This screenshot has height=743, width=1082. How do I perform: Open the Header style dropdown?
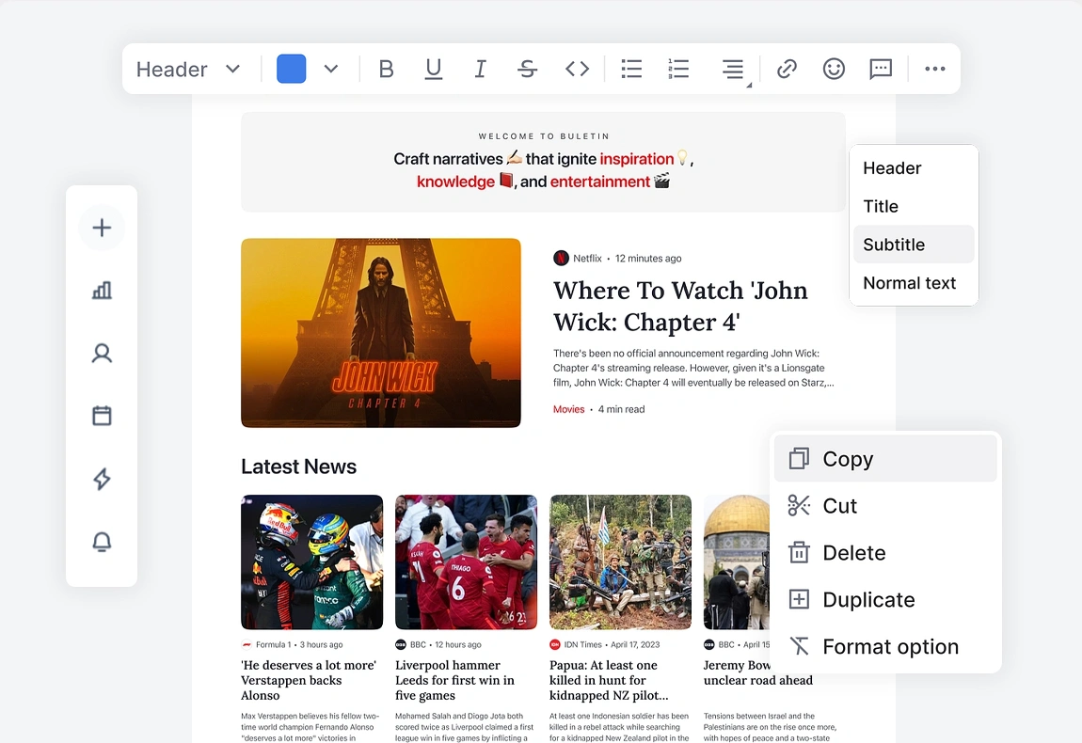[x=188, y=68]
